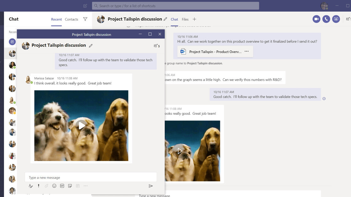
Task: Add a new tab with plus button
Action: pos(194,19)
